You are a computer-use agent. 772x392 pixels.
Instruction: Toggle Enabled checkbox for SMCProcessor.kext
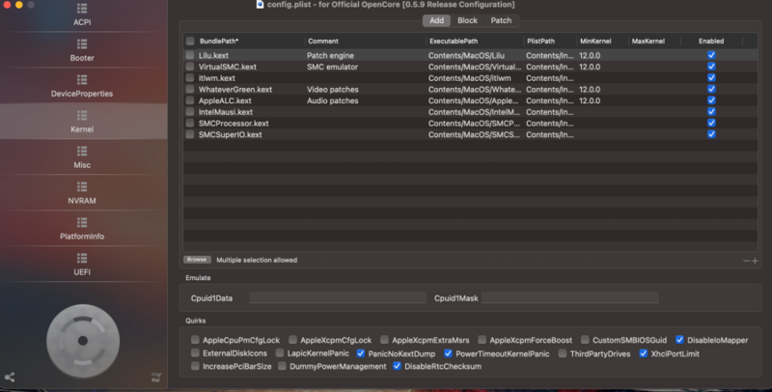[x=711, y=124]
